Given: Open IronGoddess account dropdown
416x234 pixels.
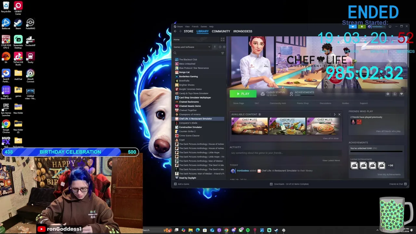Looking at the screenshot, I should tap(376, 27).
